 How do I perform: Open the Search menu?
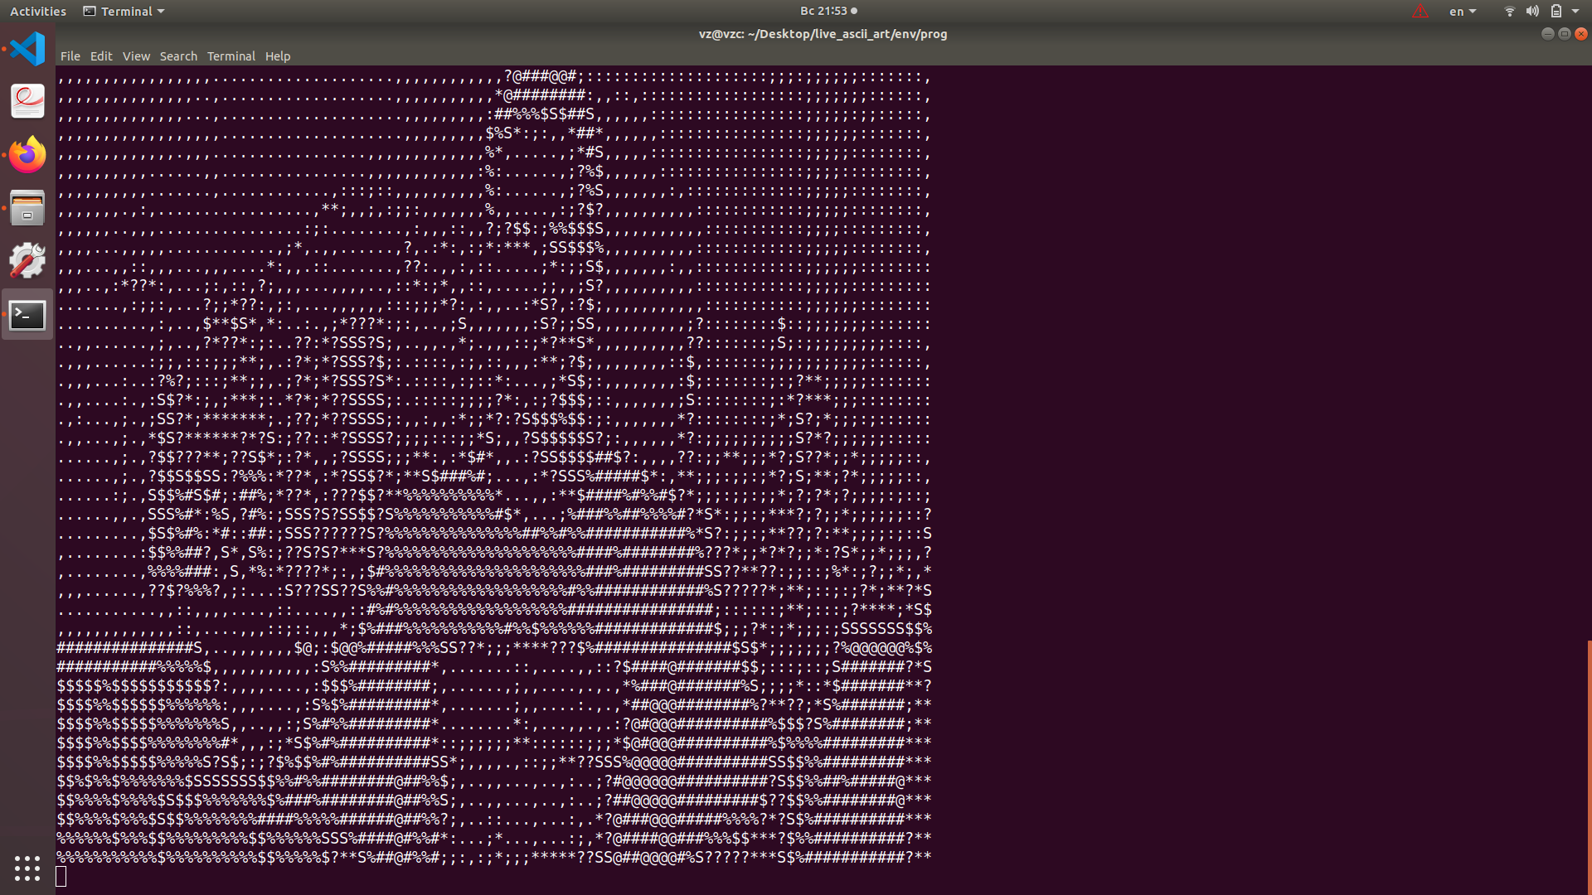tap(178, 56)
